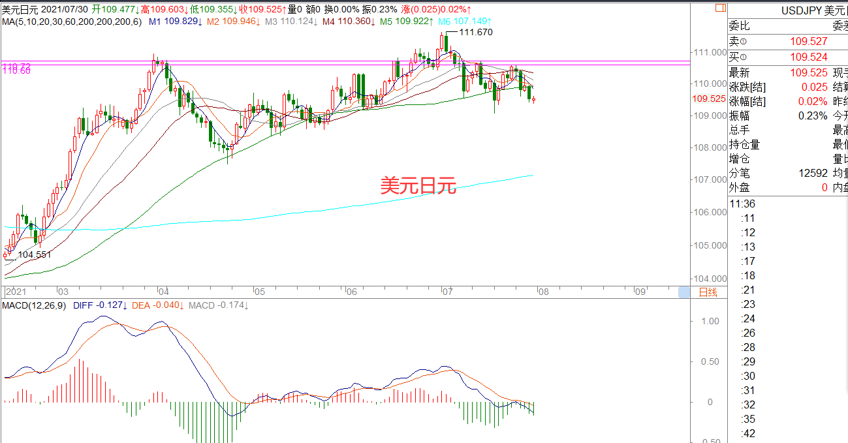Click the pink 110.72 horizontal line label
The width and height of the screenshot is (848, 443).
[x=17, y=67]
